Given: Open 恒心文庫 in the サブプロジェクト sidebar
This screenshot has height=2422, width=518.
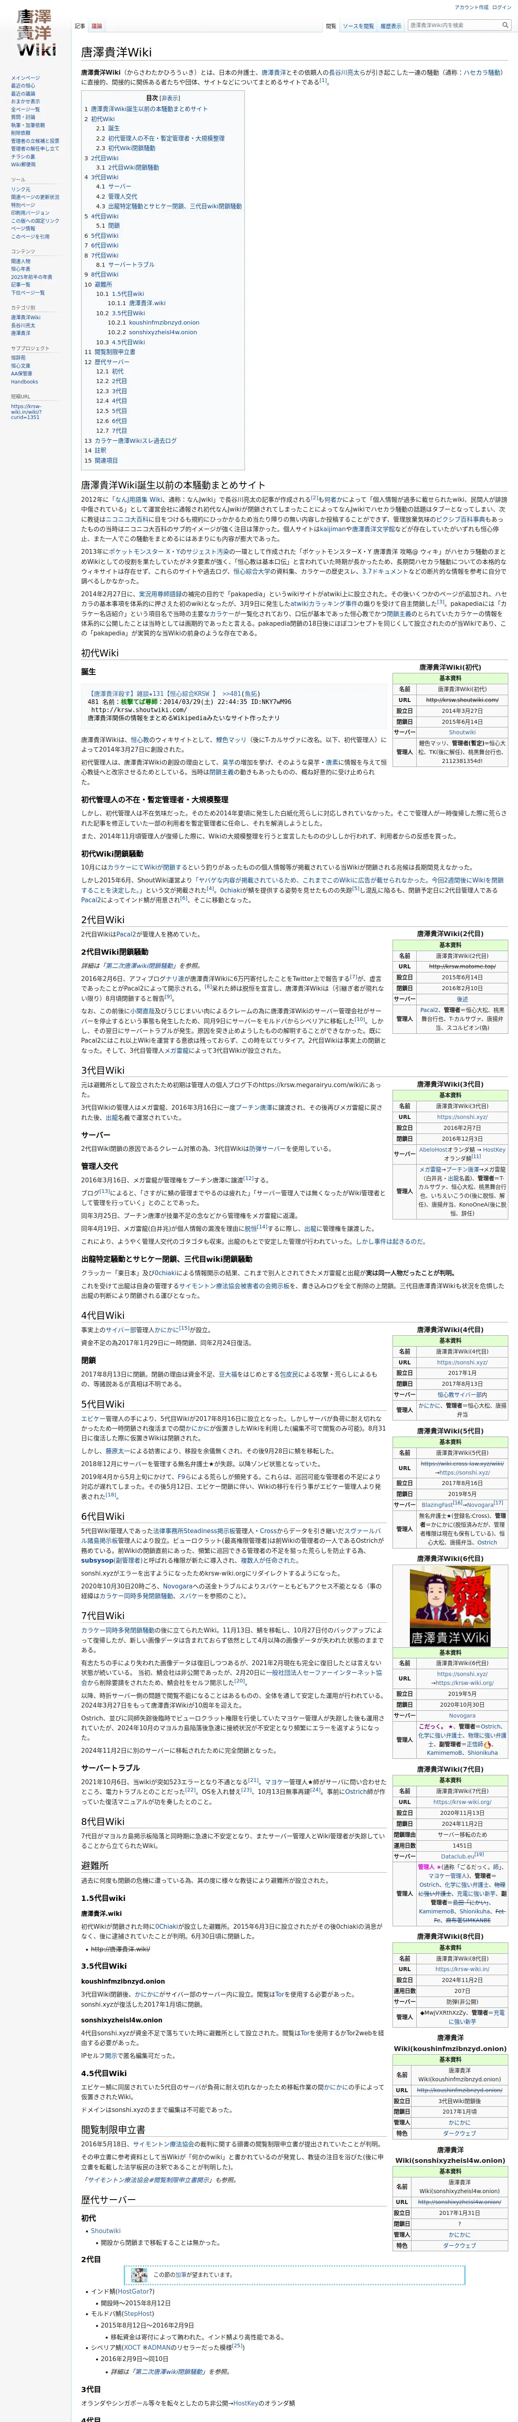Looking at the screenshot, I should point(21,366).
